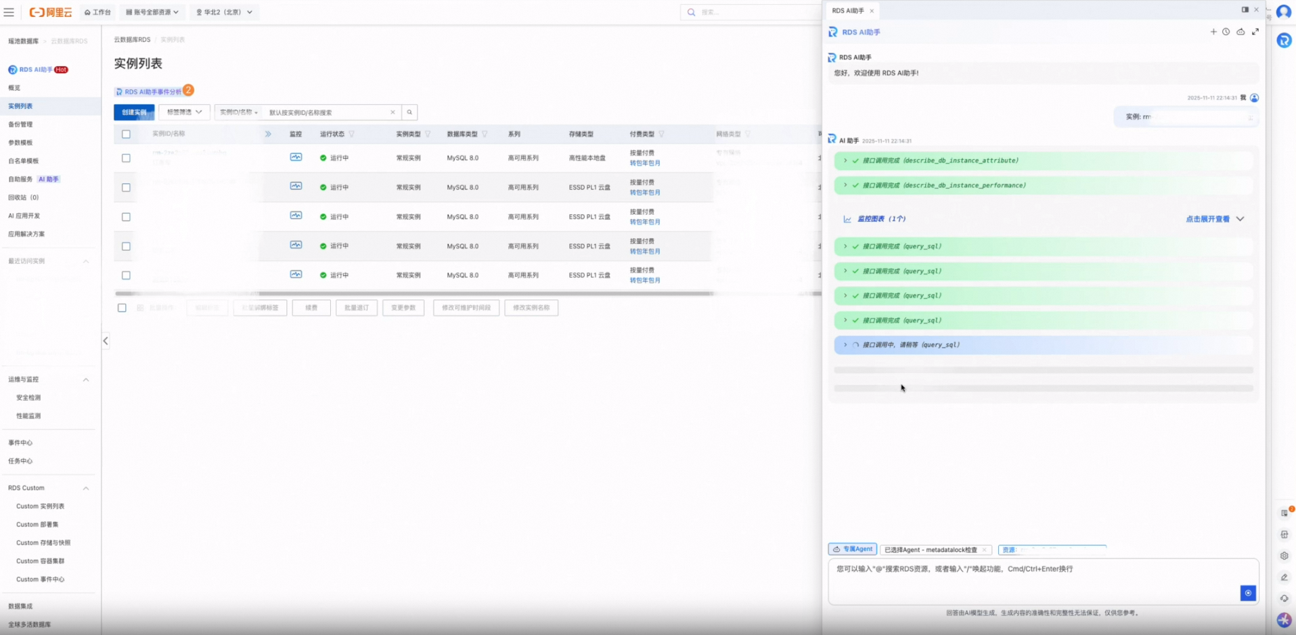The width and height of the screenshot is (1296, 635).
Task: Select the 高性能本地盘 instance row checkbox
Action: [x=126, y=158]
